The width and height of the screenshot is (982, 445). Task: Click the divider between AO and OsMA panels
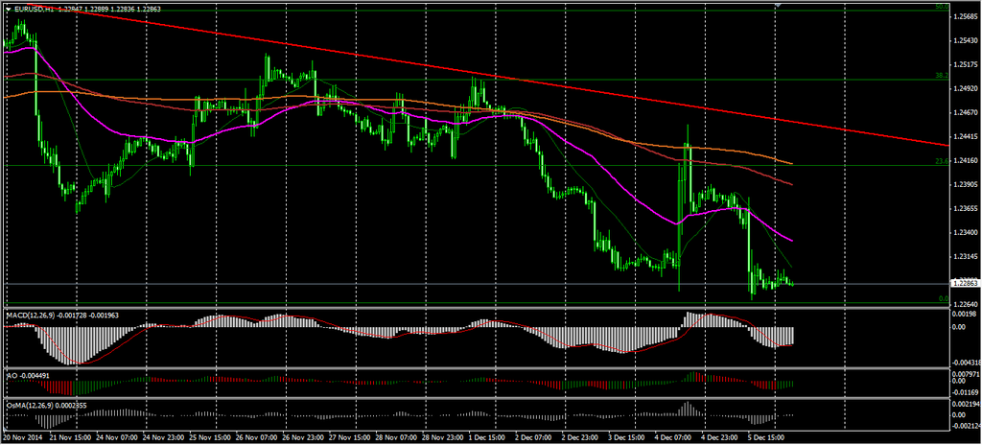pyautogui.click(x=479, y=398)
